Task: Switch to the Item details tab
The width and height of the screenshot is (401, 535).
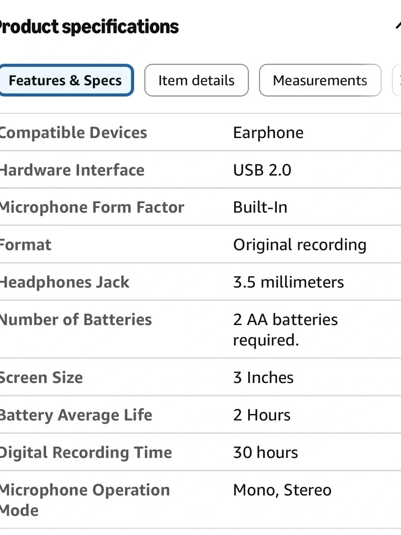Action: coord(196,80)
